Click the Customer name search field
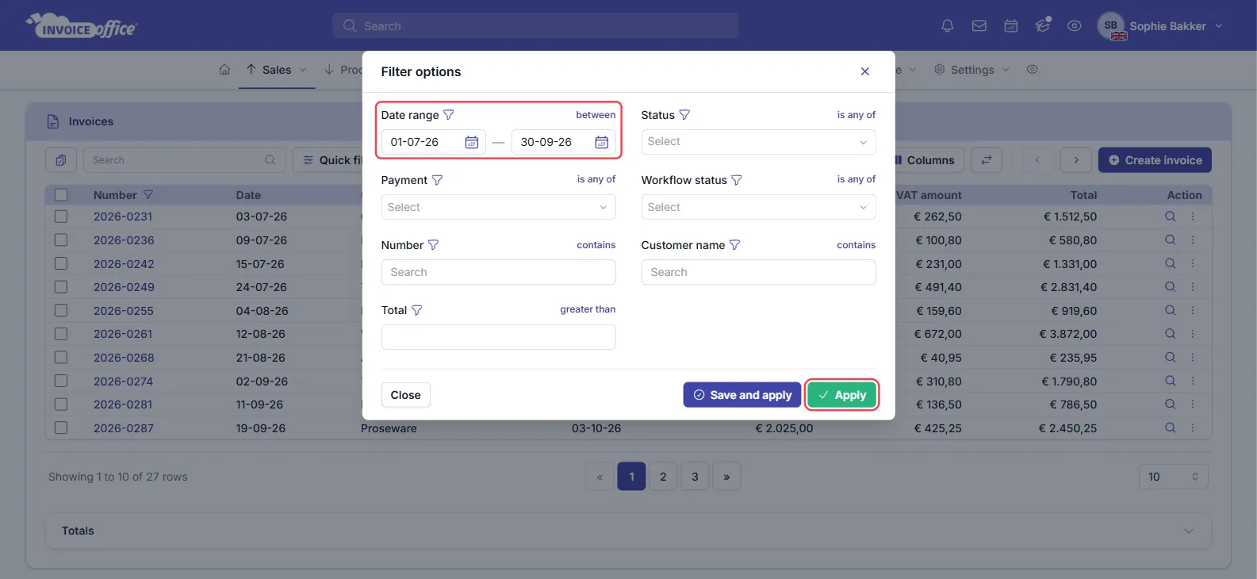This screenshot has height=579, width=1257. 758,272
